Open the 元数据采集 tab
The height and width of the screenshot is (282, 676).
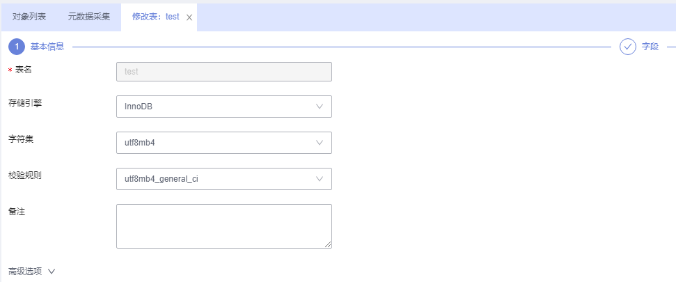[89, 17]
